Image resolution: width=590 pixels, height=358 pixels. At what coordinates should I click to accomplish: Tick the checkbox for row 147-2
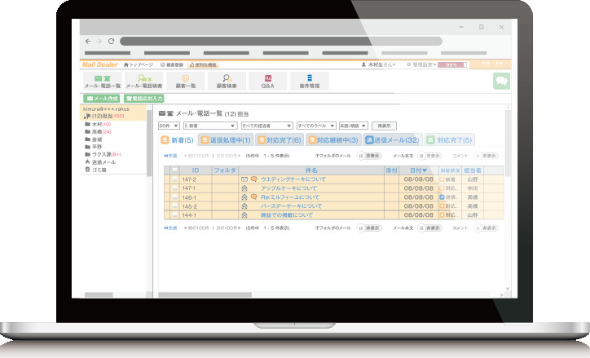(x=174, y=178)
